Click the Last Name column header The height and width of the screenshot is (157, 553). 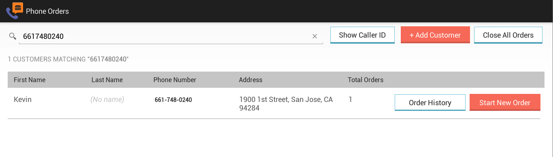107,80
